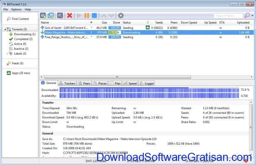Click the Availability bar
The height and width of the screenshot is (165, 256).
(149, 96)
